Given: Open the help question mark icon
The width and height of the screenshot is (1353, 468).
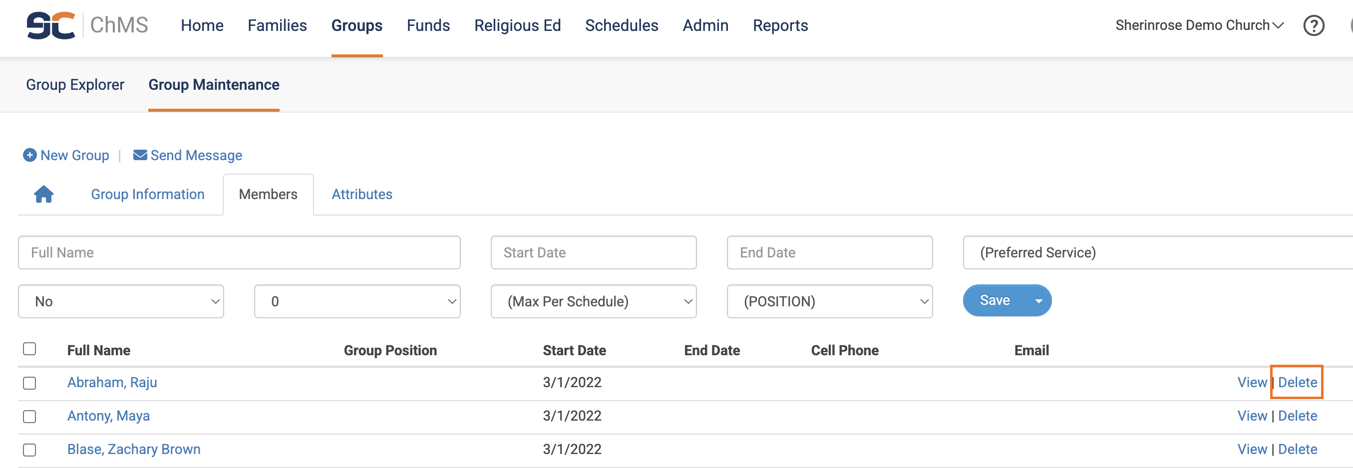Looking at the screenshot, I should 1313,25.
